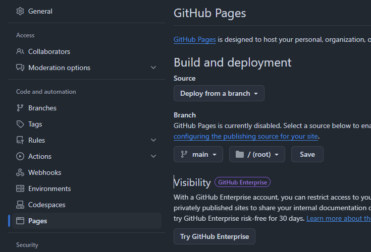Screen dimensions: 371x252
Task: Click the Webhooks icon
Action: pyautogui.click(x=20, y=172)
